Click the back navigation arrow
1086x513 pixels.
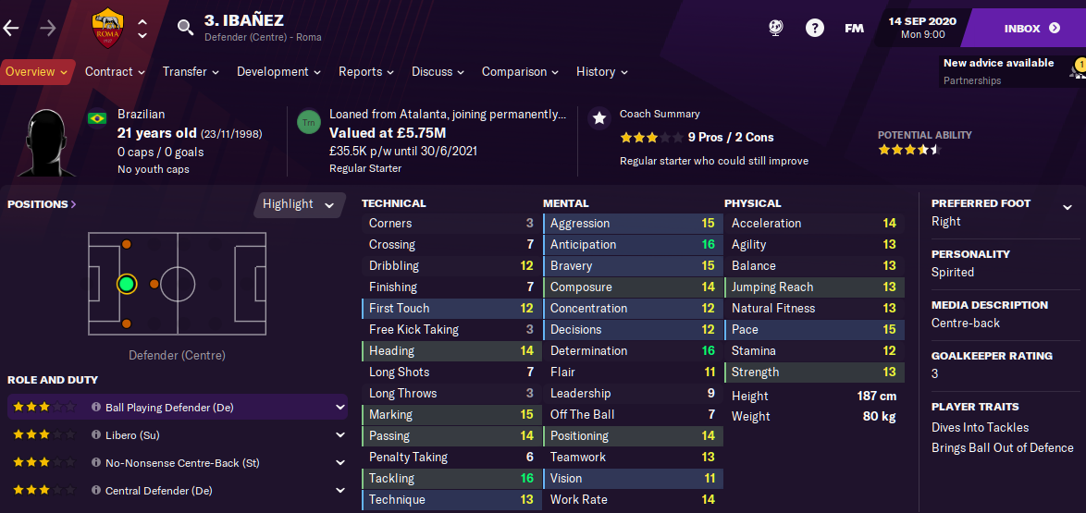[x=11, y=28]
